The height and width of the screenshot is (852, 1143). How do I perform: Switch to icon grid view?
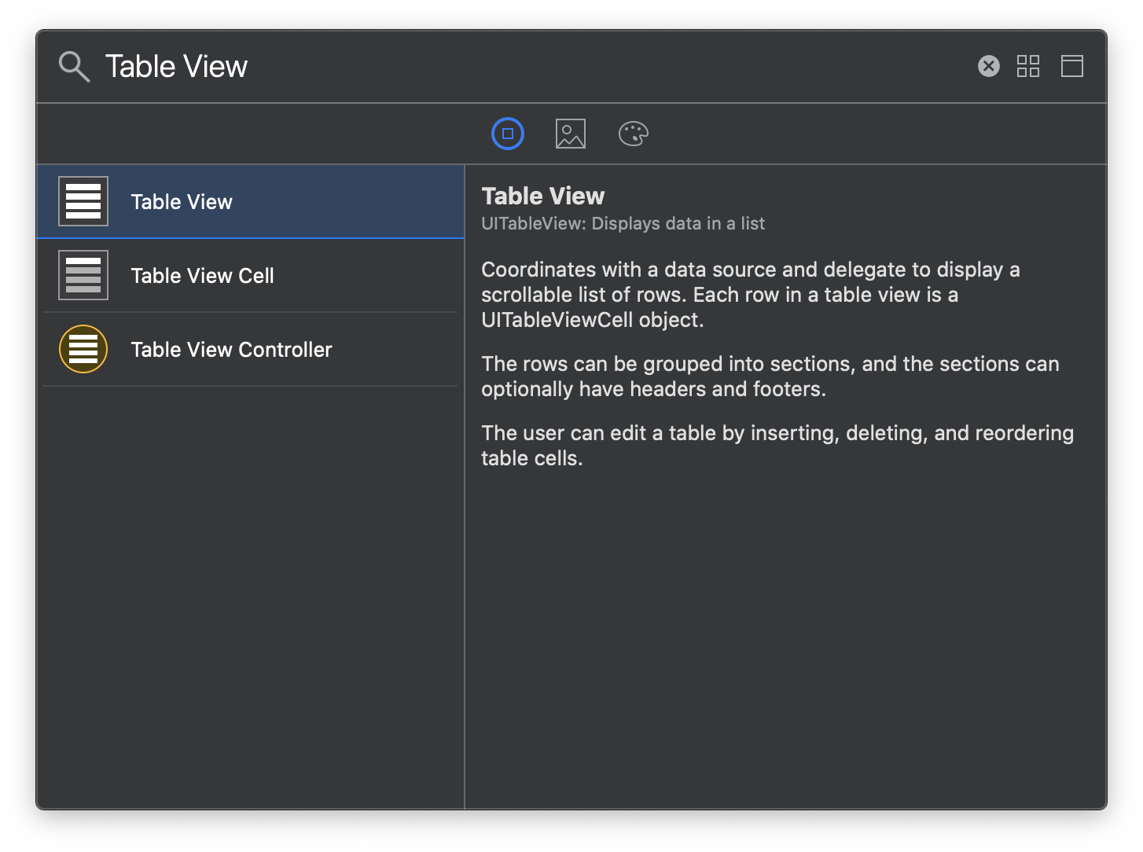(1028, 66)
